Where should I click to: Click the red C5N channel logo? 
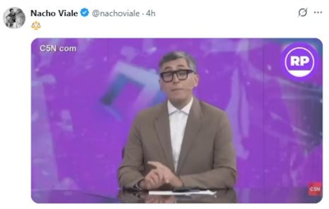(315, 189)
